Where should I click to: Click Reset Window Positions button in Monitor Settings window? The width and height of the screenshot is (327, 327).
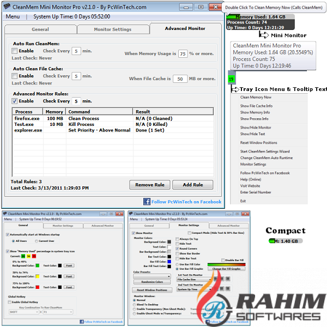click(x=152, y=290)
